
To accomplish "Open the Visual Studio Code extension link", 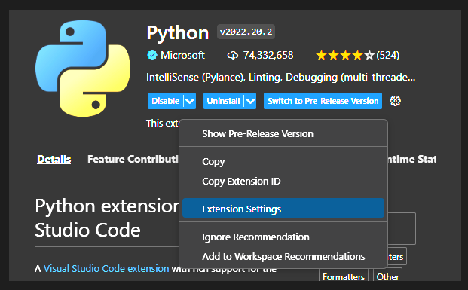I will point(106,268).
